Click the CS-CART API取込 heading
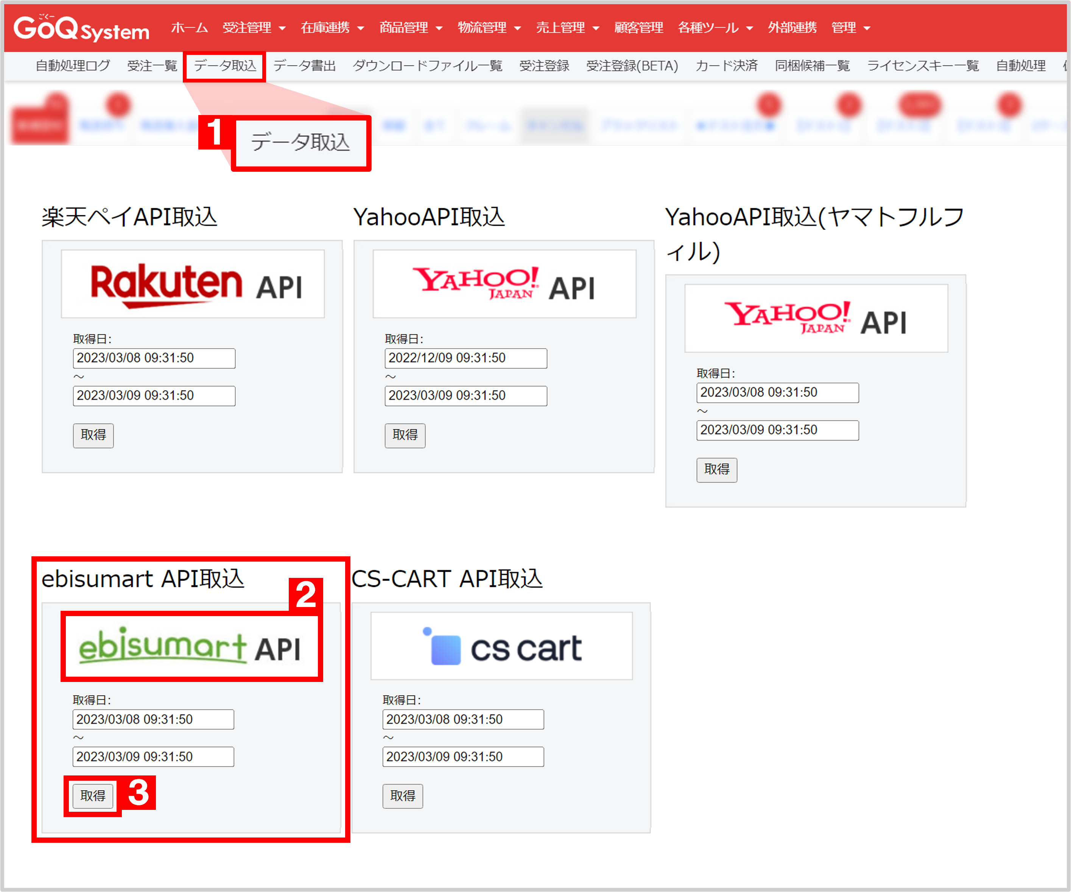The image size is (1071, 892). point(447,579)
